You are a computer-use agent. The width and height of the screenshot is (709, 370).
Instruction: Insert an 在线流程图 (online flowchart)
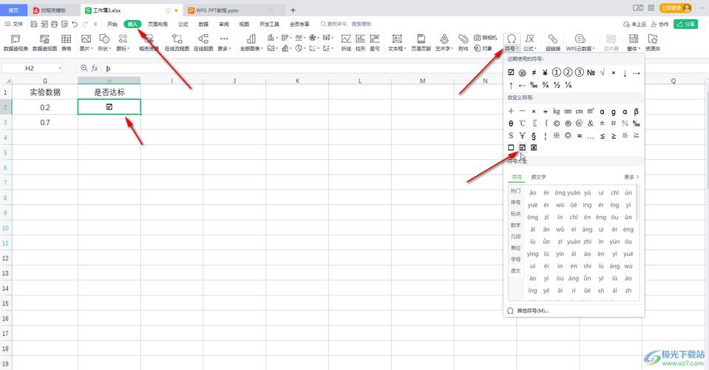pos(177,42)
